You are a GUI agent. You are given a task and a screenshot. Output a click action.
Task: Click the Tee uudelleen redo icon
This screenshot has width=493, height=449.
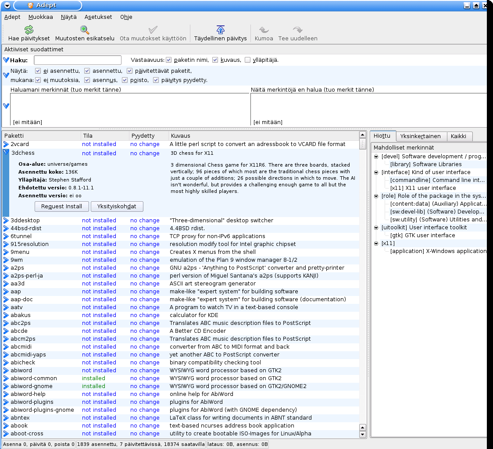pos(297,30)
